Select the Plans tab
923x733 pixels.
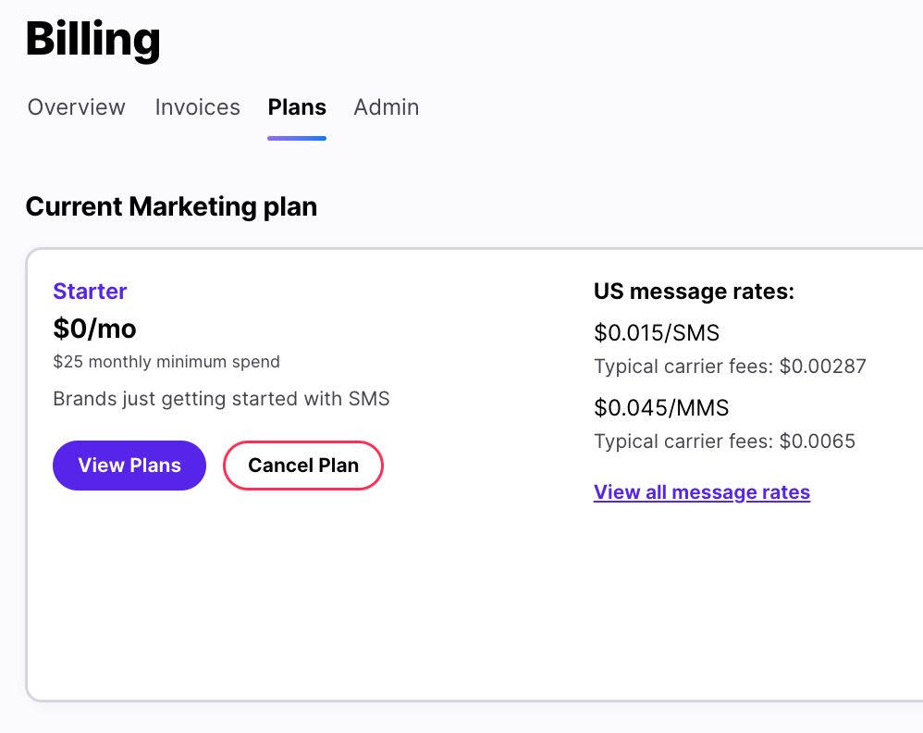(296, 107)
